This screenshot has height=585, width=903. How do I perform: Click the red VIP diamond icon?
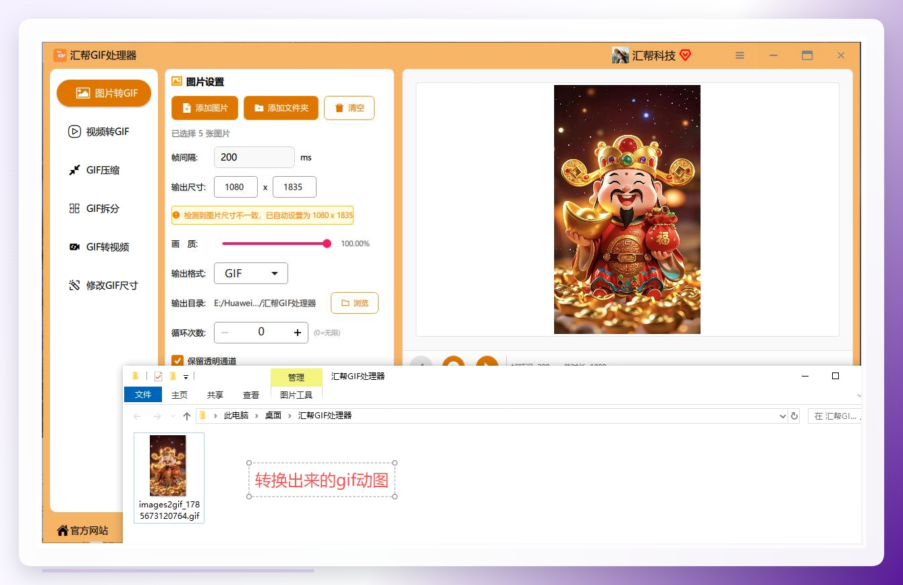pos(685,55)
